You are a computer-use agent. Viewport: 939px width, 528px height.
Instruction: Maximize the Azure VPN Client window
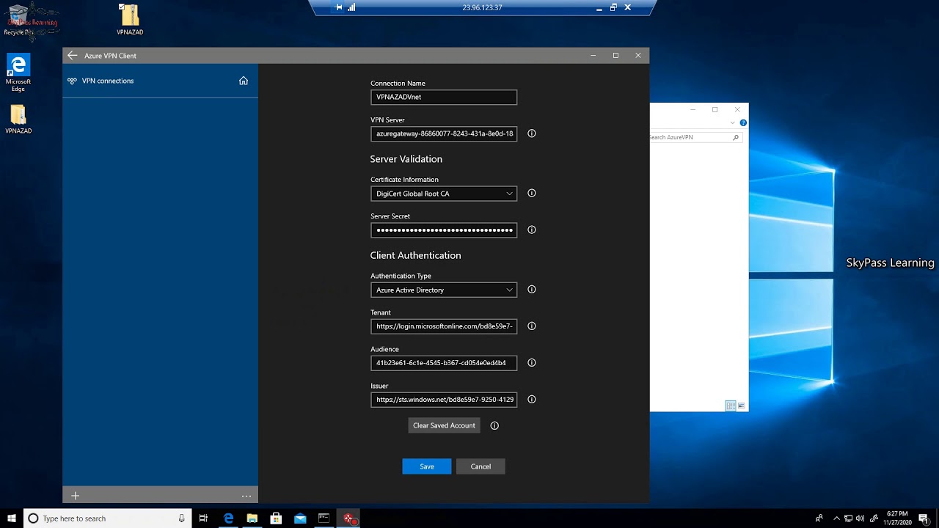[x=615, y=56]
